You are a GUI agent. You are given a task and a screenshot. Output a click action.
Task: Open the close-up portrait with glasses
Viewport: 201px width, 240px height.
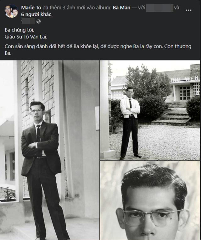tap(150, 201)
